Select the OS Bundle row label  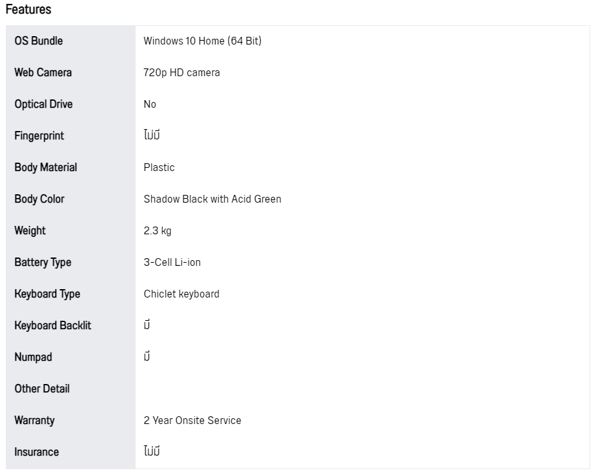(39, 41)
